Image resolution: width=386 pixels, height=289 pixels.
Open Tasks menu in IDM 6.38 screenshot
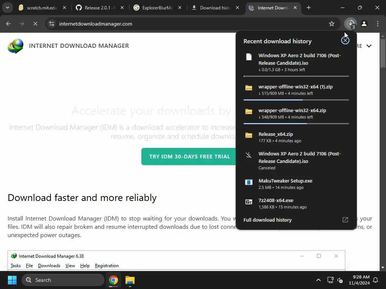pos(15,266)
